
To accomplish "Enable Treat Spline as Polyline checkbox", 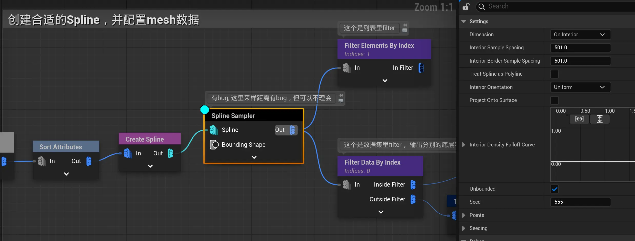I will (x=554, y=74).
